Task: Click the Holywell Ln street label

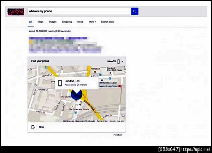Action: point(46,75)
